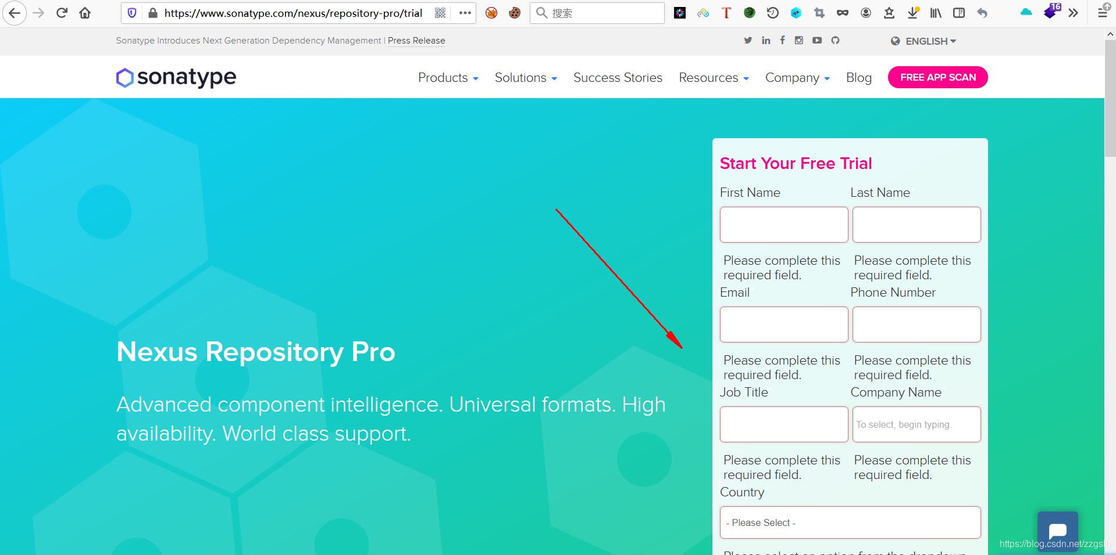1116x555 pixels.
Task: Expand the Products menu
Action: click(x=448, y=78)
